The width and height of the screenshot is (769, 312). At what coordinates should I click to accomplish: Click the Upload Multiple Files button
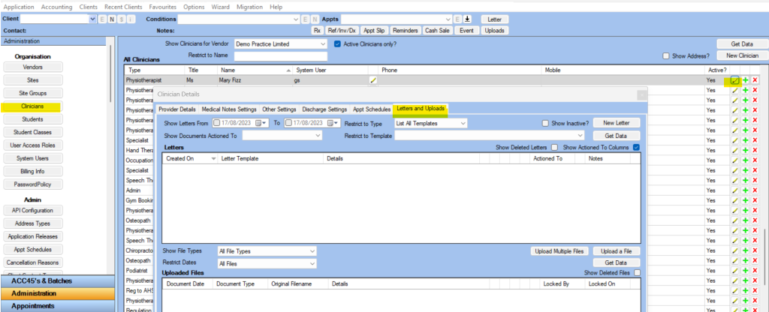[559, 250]
